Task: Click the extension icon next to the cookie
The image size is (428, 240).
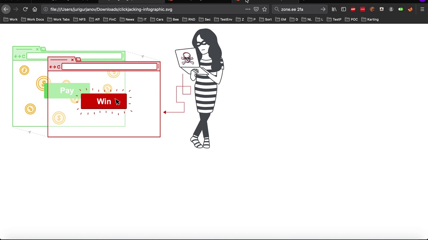Action: 382,9
